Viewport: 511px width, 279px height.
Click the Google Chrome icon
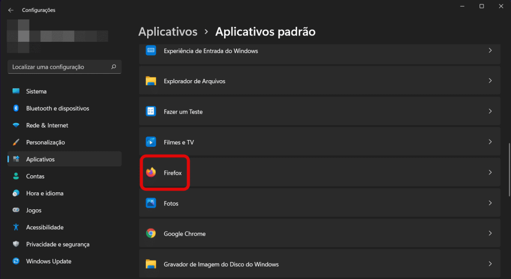pos(151,234)
